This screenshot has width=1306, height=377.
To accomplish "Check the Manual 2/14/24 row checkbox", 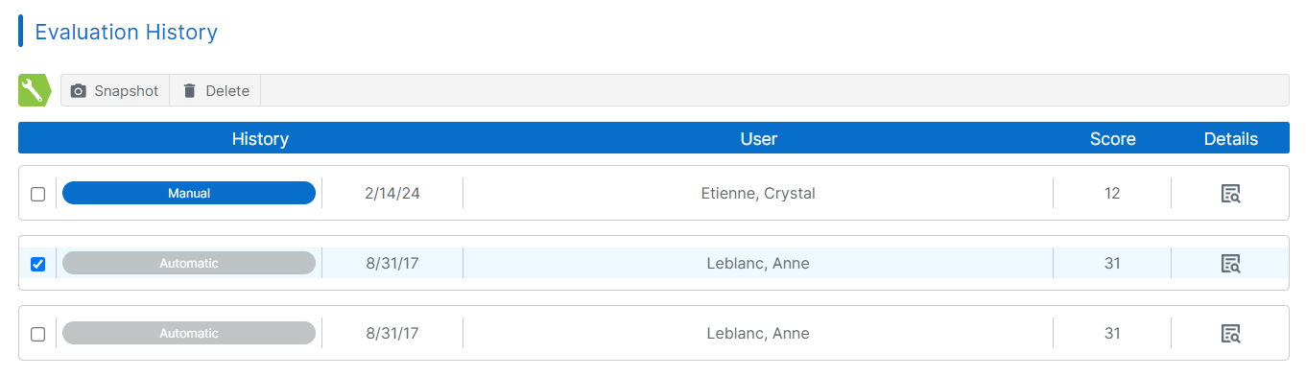I will (x=37, y=194).
